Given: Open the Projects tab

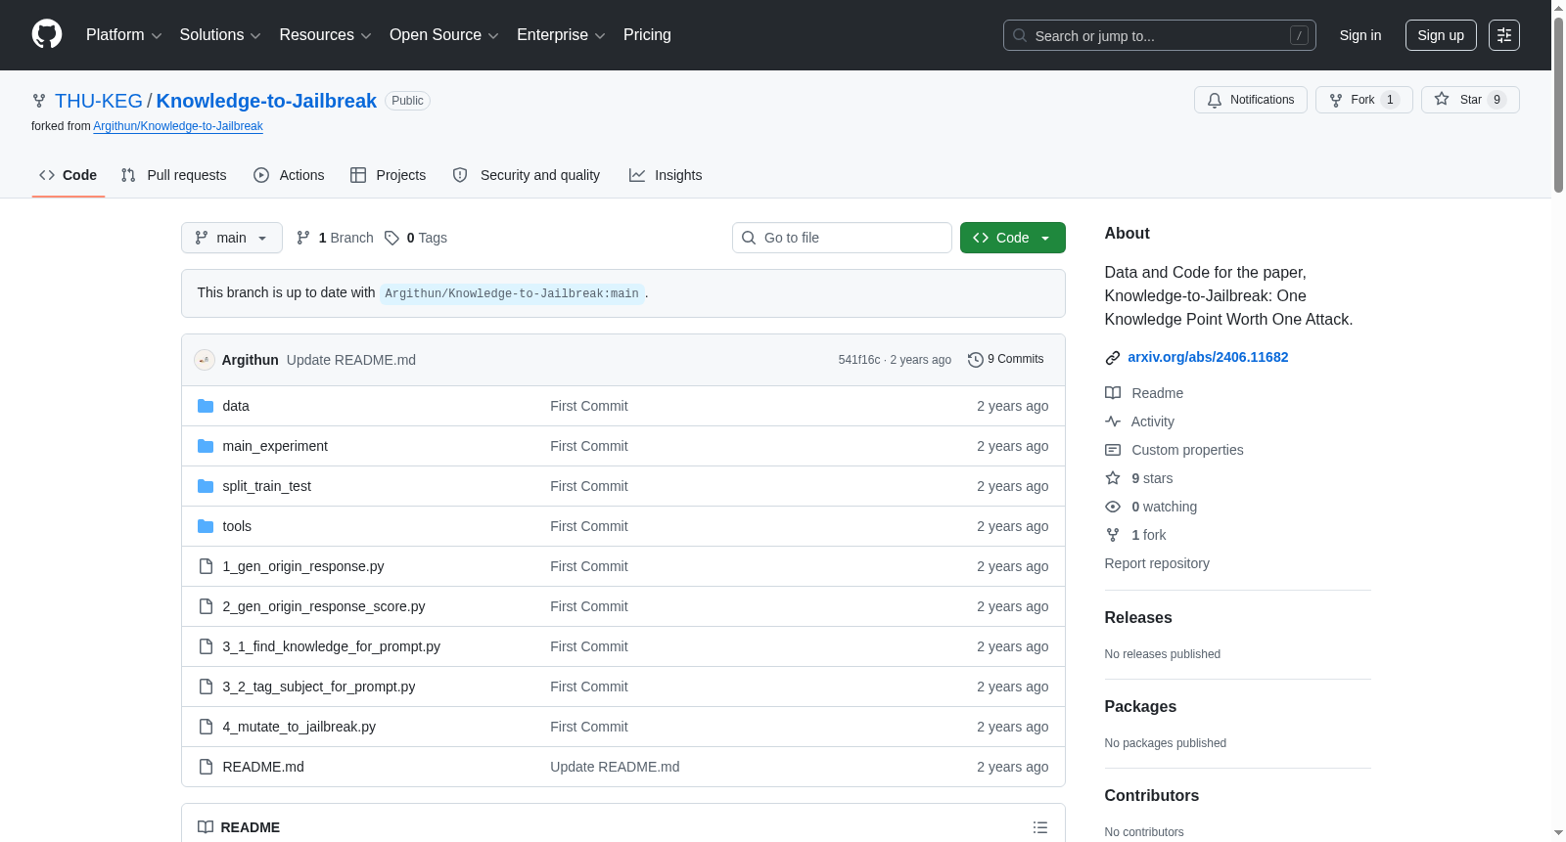Looking at the screenshot, I should pyautogui.click(x=389, y=175).
